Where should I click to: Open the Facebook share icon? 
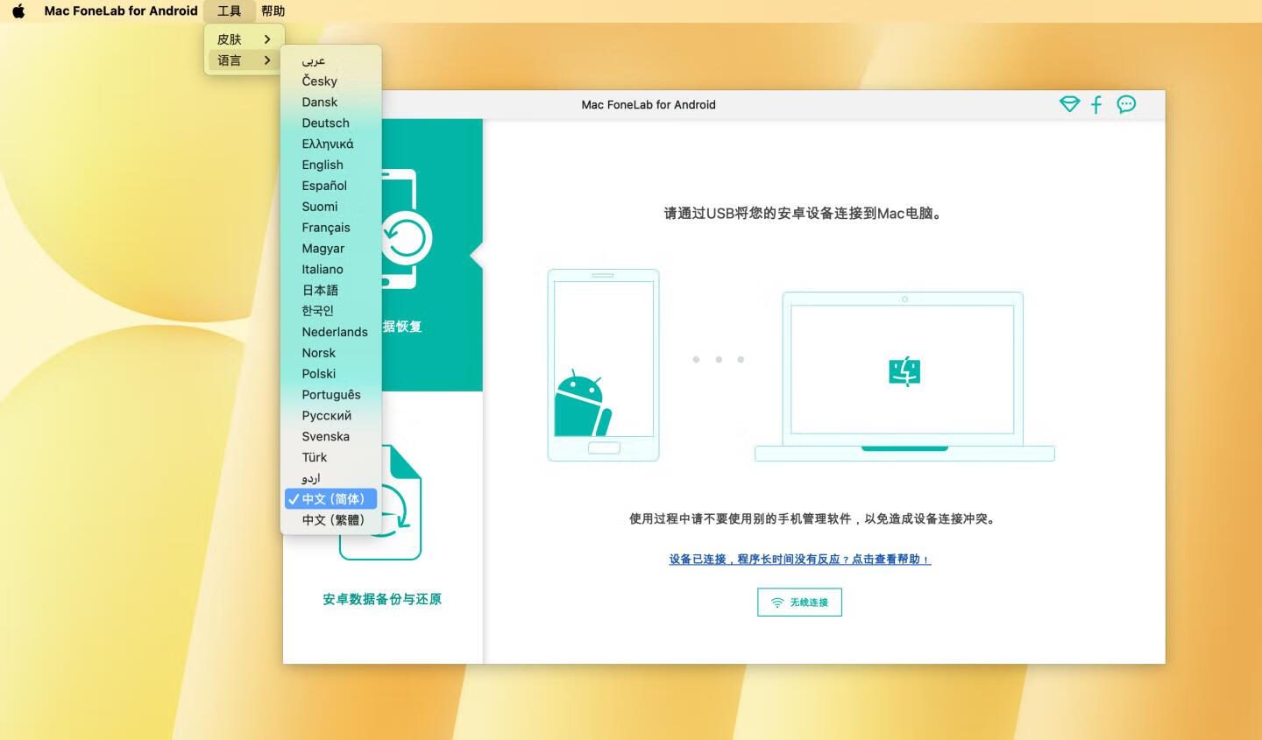click(x=1096, y=104)
